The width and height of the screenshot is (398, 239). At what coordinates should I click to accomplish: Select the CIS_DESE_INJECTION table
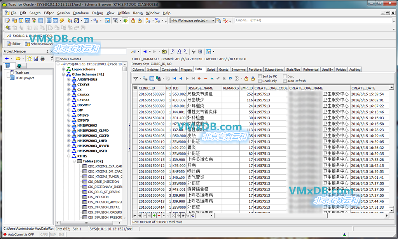pos(103,181)
